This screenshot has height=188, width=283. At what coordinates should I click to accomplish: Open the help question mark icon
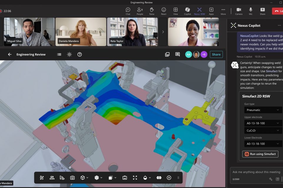[x=79, y=54]
